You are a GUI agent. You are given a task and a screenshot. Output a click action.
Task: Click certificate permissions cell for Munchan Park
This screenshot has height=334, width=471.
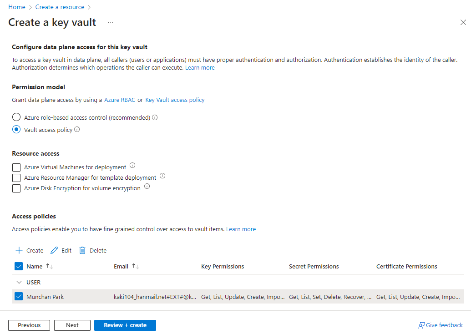[418, 297]
